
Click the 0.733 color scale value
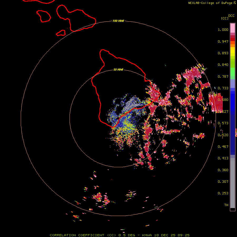[x=223, y=88]
